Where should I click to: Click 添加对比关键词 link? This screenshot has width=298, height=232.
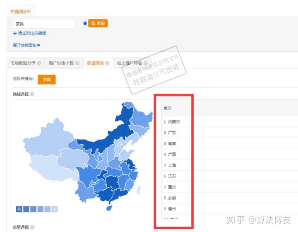[32, 33]
